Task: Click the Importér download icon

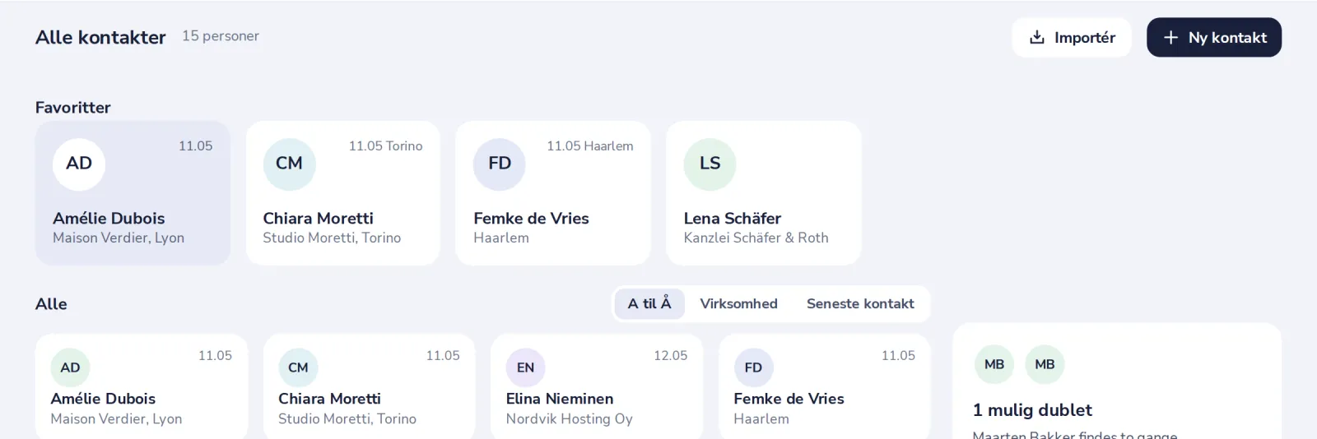Action: [x=1037, y=37]
